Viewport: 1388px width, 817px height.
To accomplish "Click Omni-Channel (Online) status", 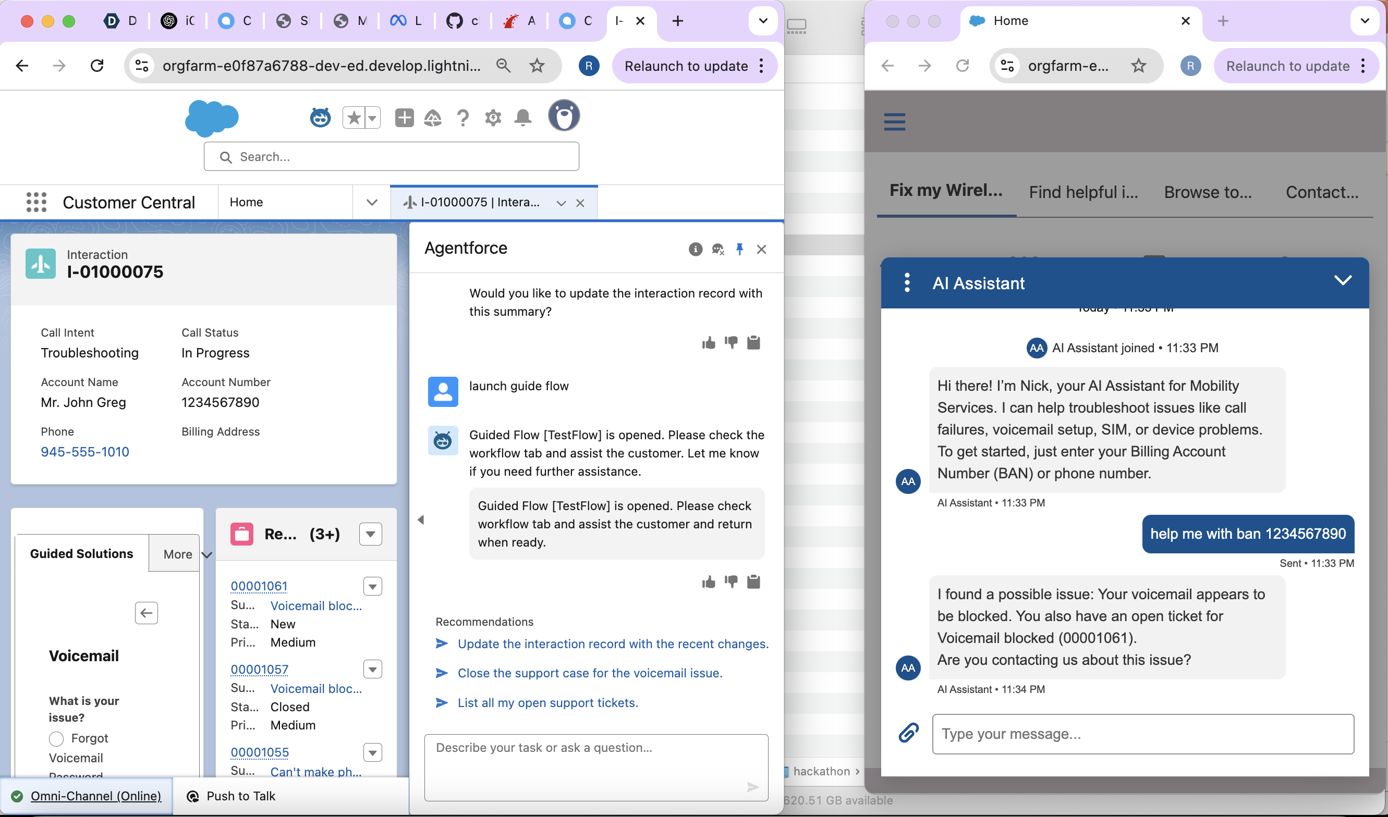I will pyautogui.click(x=96, y=796).
